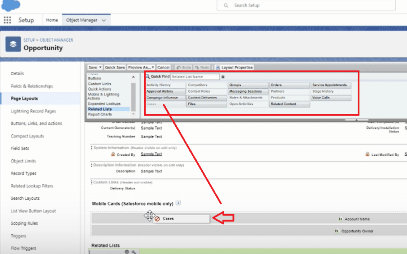Open Lightning Record Pages in sidebar
Image resolution: width=407 pixels, height=254 pixels.
pyautogui.click(x=33, y=111)
